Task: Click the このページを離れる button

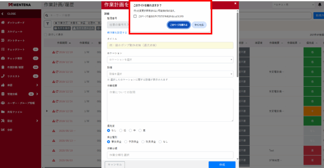Action: 179,25
